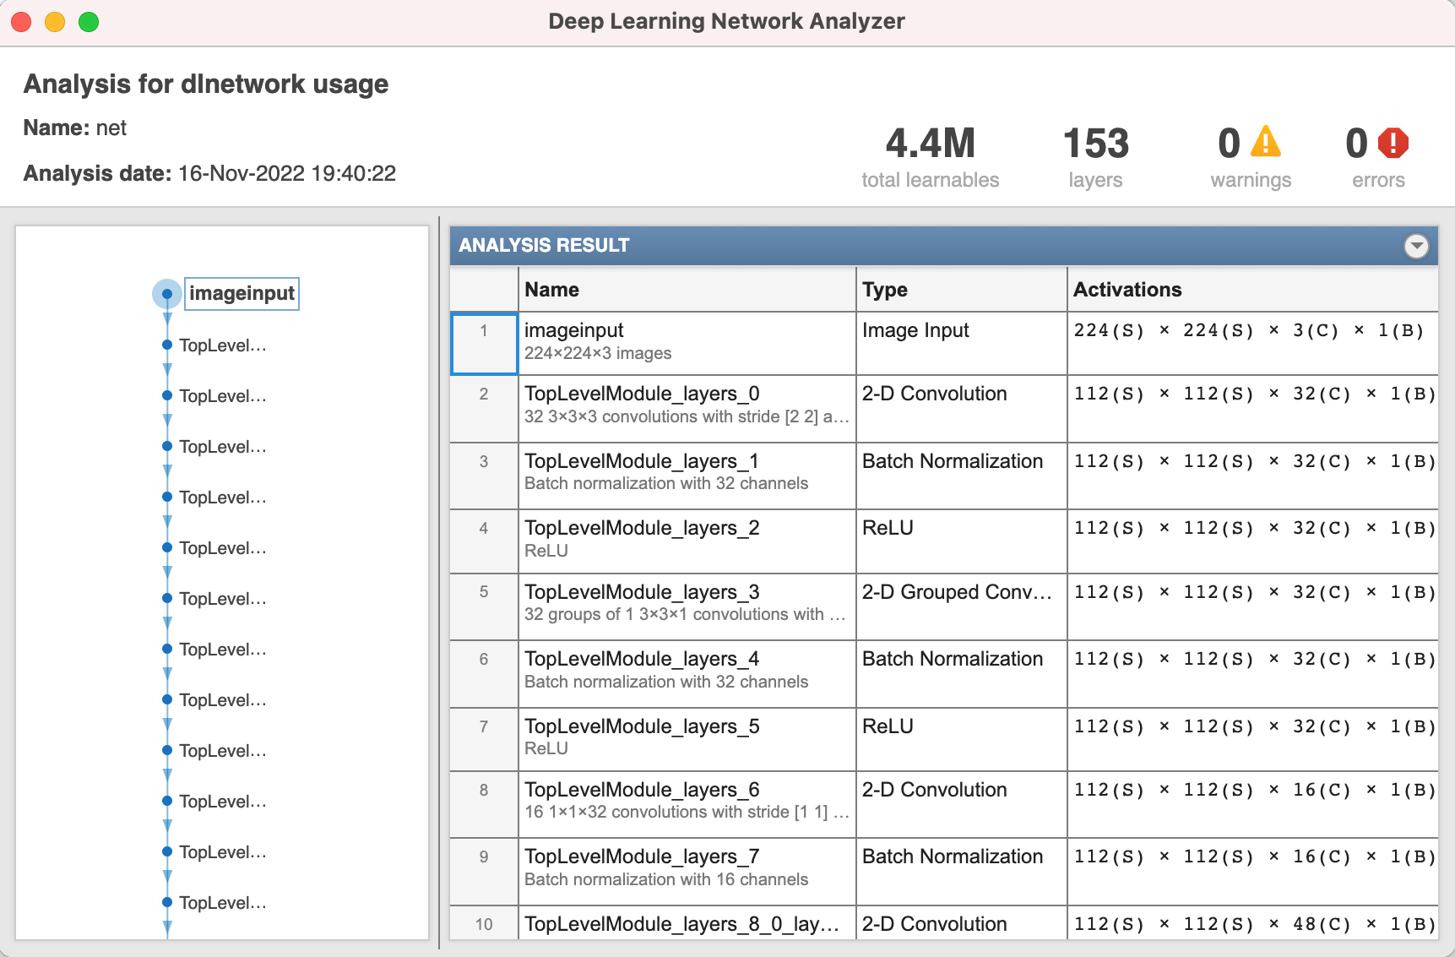The width and height of the screenshot is (1455, 957).
Task: Select the imageinput row name cell
Action: 687,343
